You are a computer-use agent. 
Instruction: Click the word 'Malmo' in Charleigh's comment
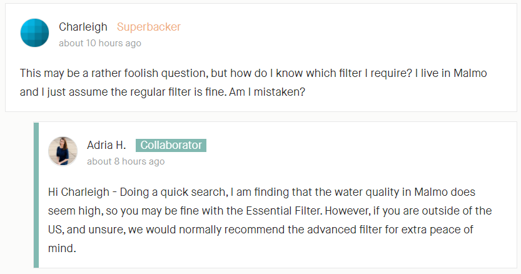point(470,73)
